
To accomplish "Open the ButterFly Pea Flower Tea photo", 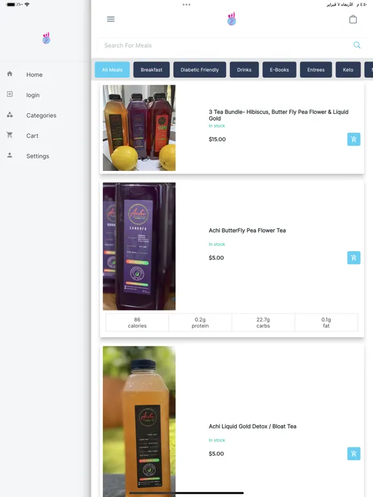I will [139, 247].
